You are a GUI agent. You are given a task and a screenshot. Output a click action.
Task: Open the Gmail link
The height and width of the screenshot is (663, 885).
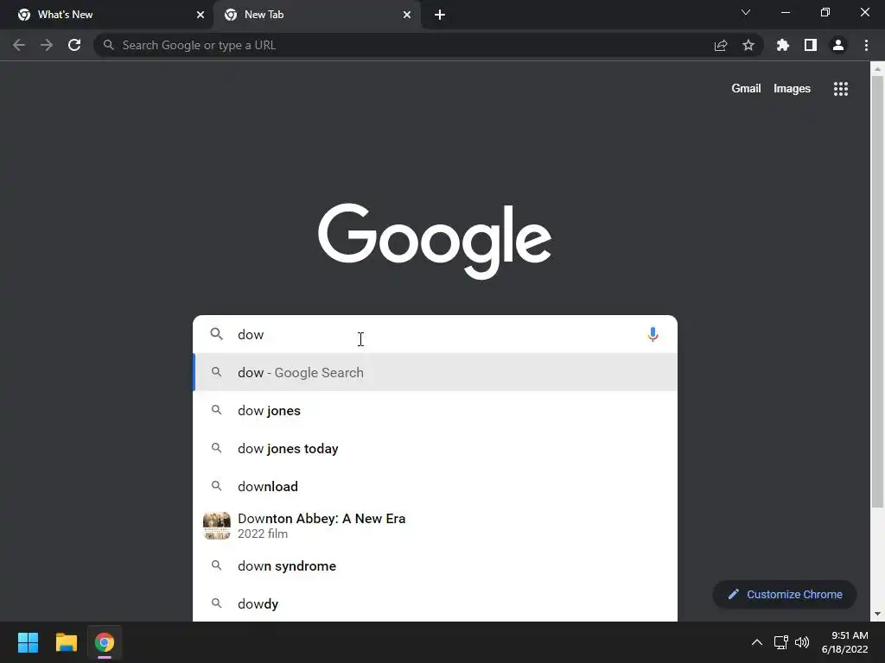(x=746, y=89)
